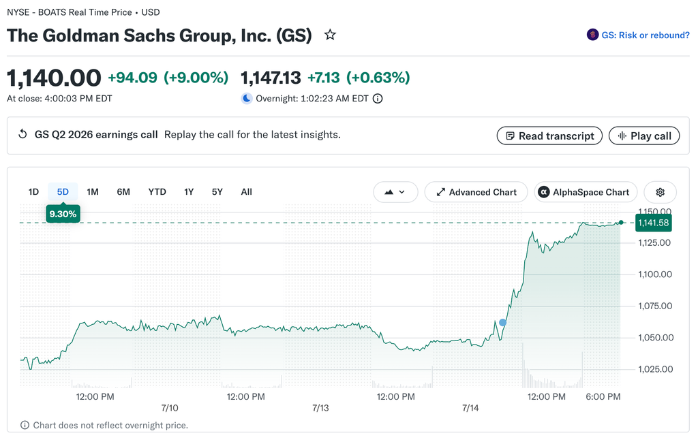Open the Advanced Chart
Viewport: 698px width, 444px height.
tap(476, 192)
